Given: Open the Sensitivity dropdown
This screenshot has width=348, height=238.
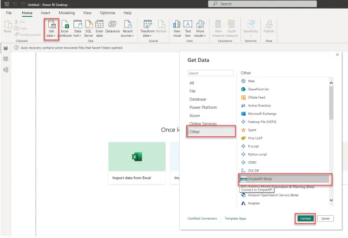Looking at the screenshot, I should pos(251,29).
